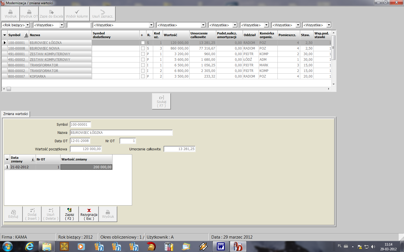Click the horizontal scrollbar thumb of top grid
The width and height of the screenshot is (404, 252).
[x=9, y=89]
